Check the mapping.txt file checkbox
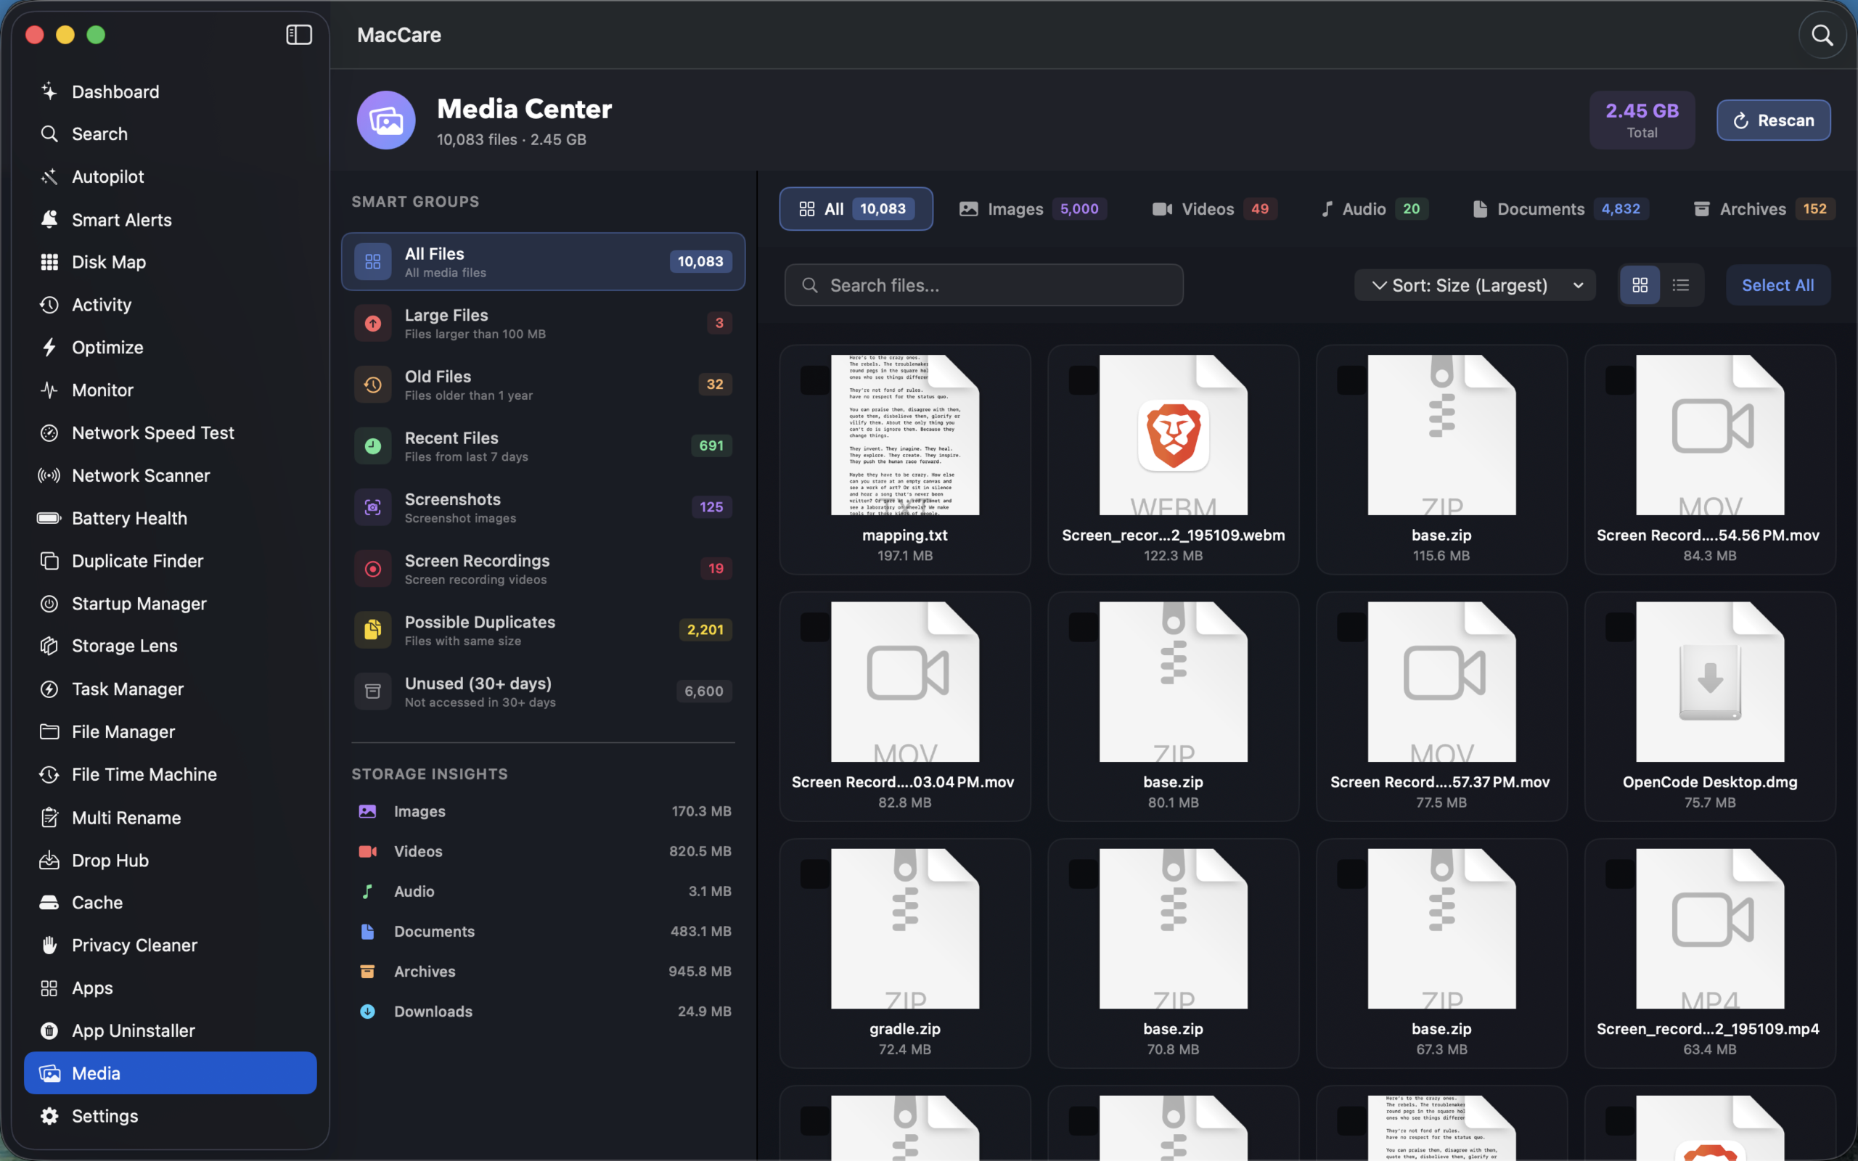1858x1161 pixels. [814, 380]
